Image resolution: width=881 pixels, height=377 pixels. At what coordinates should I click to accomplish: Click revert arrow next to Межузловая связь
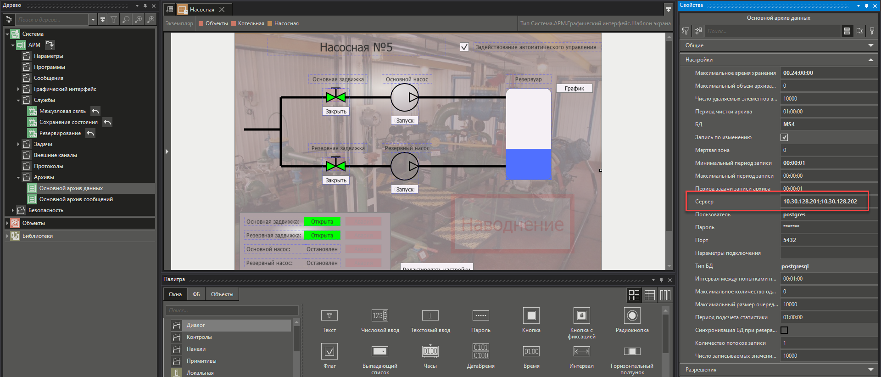tap(95, 111)
